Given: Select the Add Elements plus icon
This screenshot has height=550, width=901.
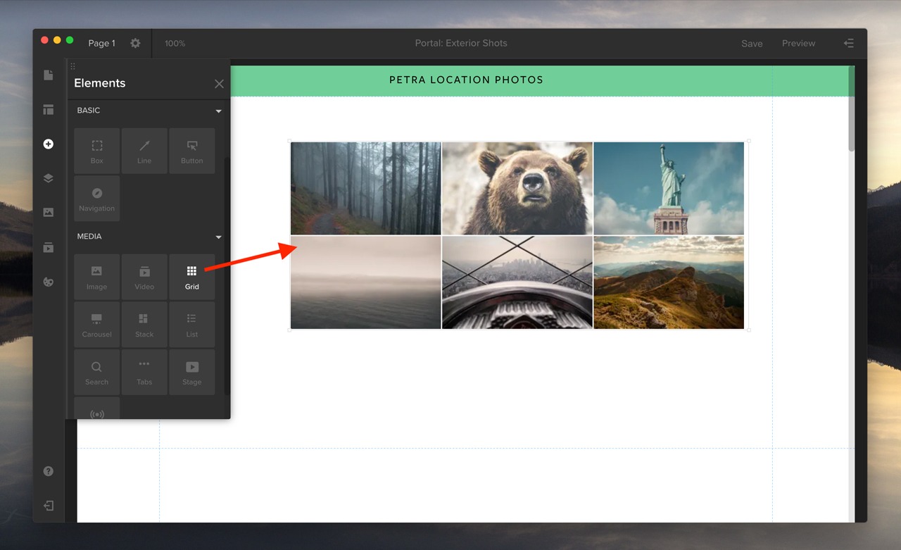Looking at the screenshot, I should pos(49,144).
